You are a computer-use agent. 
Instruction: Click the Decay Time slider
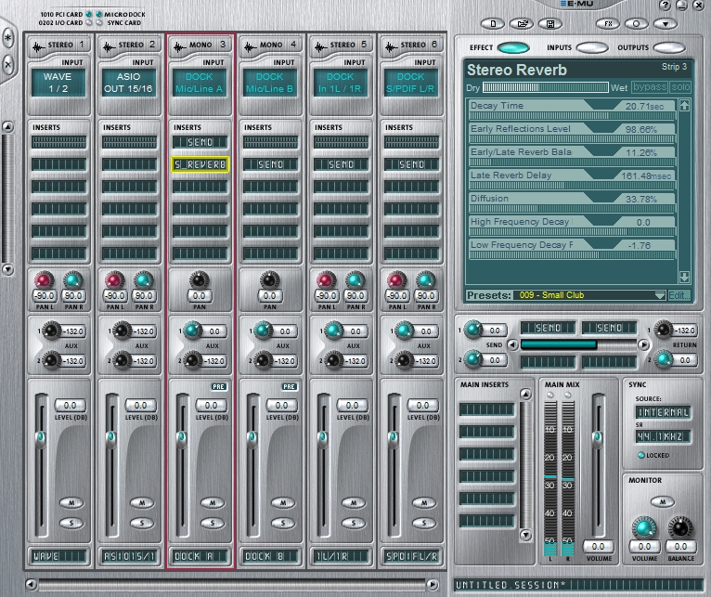click(x=572, y=116)
